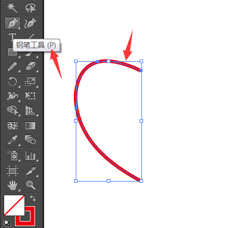
Task: Select the Magic Wand tool
Action: tap(12, 7)
